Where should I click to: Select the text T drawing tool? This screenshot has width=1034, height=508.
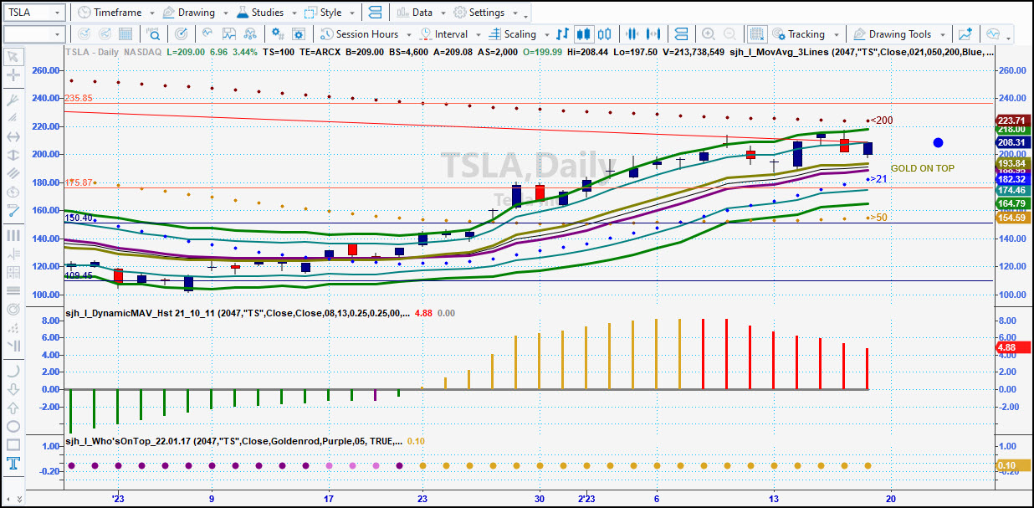tap(13, 463)
